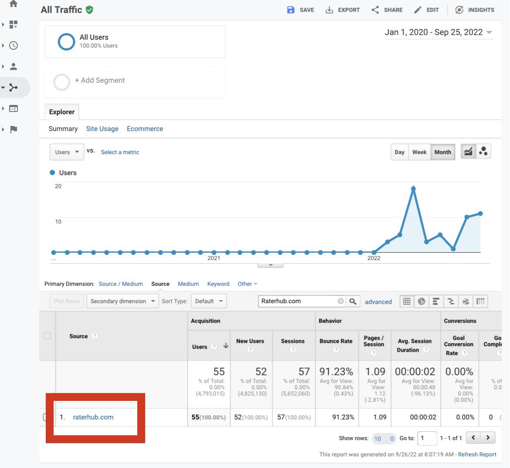Sort by the Users column
This screenshot has width=510, height=468.
[209, 346]
